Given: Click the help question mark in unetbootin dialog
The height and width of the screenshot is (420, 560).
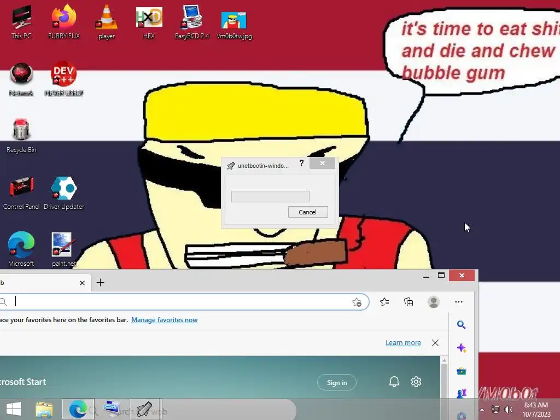Looking at the screenshot, I should point(301,163).
